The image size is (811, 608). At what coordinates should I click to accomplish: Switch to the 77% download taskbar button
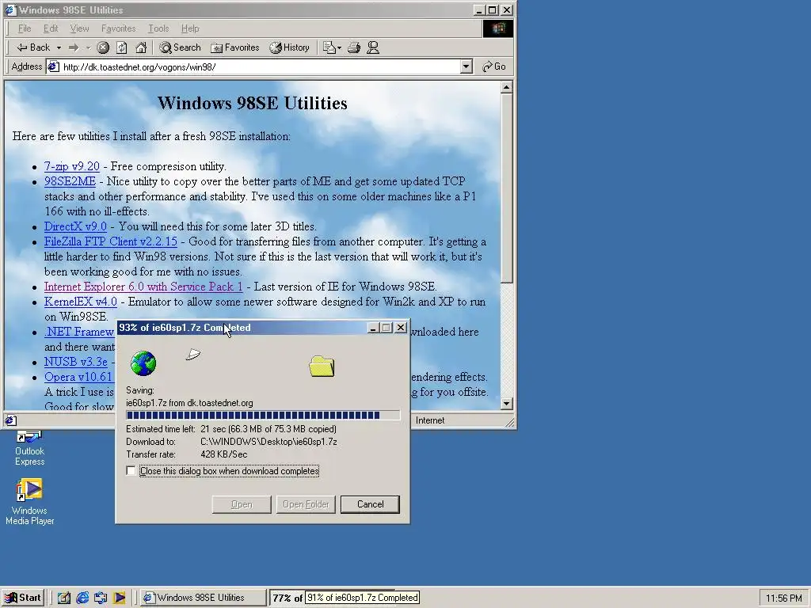pyautogui.click(x=287, y=598)
